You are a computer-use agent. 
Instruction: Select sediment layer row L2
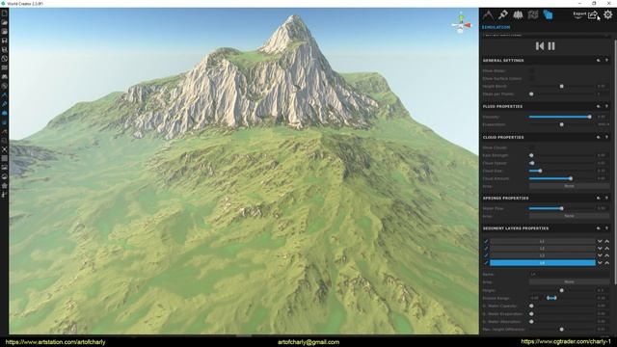[542, 249]
